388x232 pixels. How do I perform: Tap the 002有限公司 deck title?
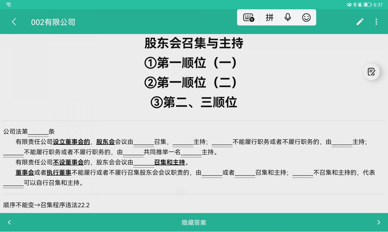point(53,22)
